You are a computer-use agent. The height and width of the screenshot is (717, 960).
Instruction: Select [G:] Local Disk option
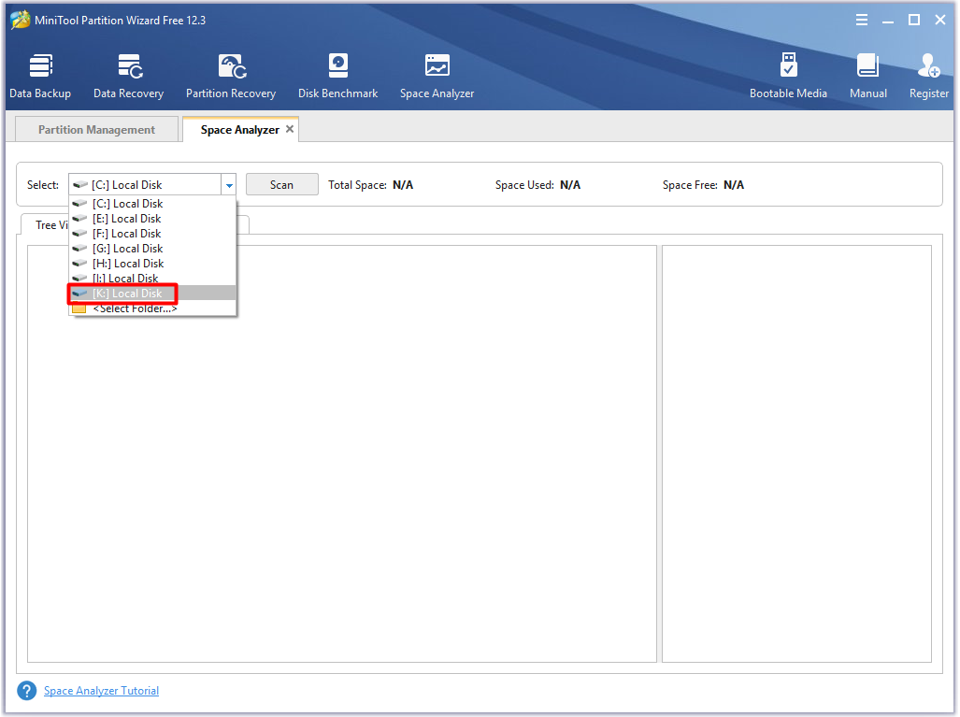(152, 249)
